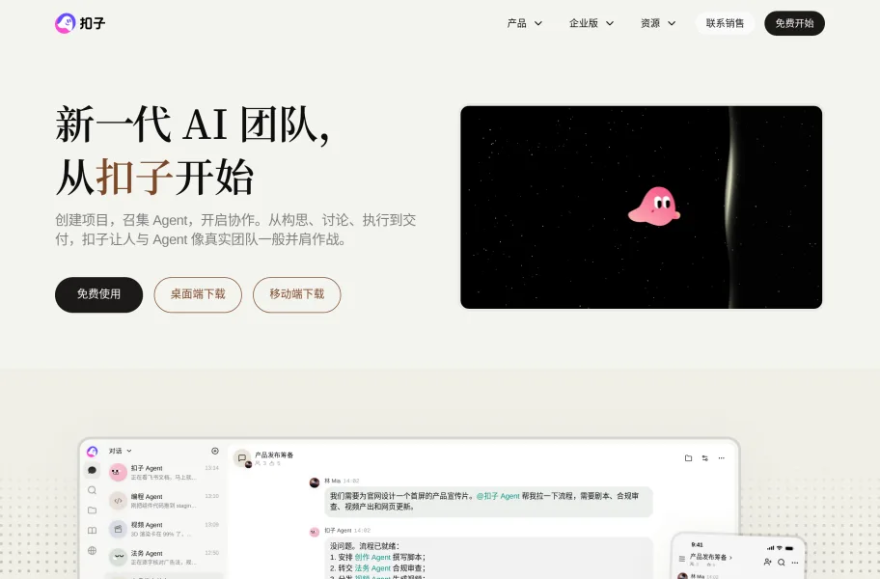Select the 法务 Agent conversation

click(x=164, y=557)
